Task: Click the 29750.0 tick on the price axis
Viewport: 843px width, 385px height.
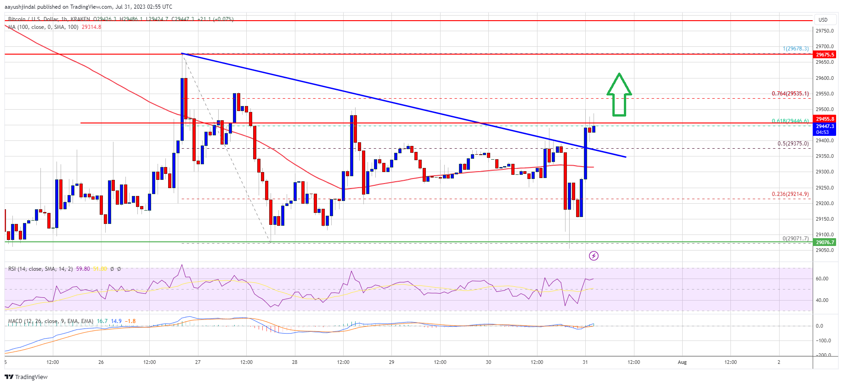Action: [825, 31]
